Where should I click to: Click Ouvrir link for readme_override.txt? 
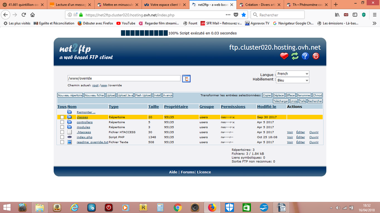click(314, 142)
